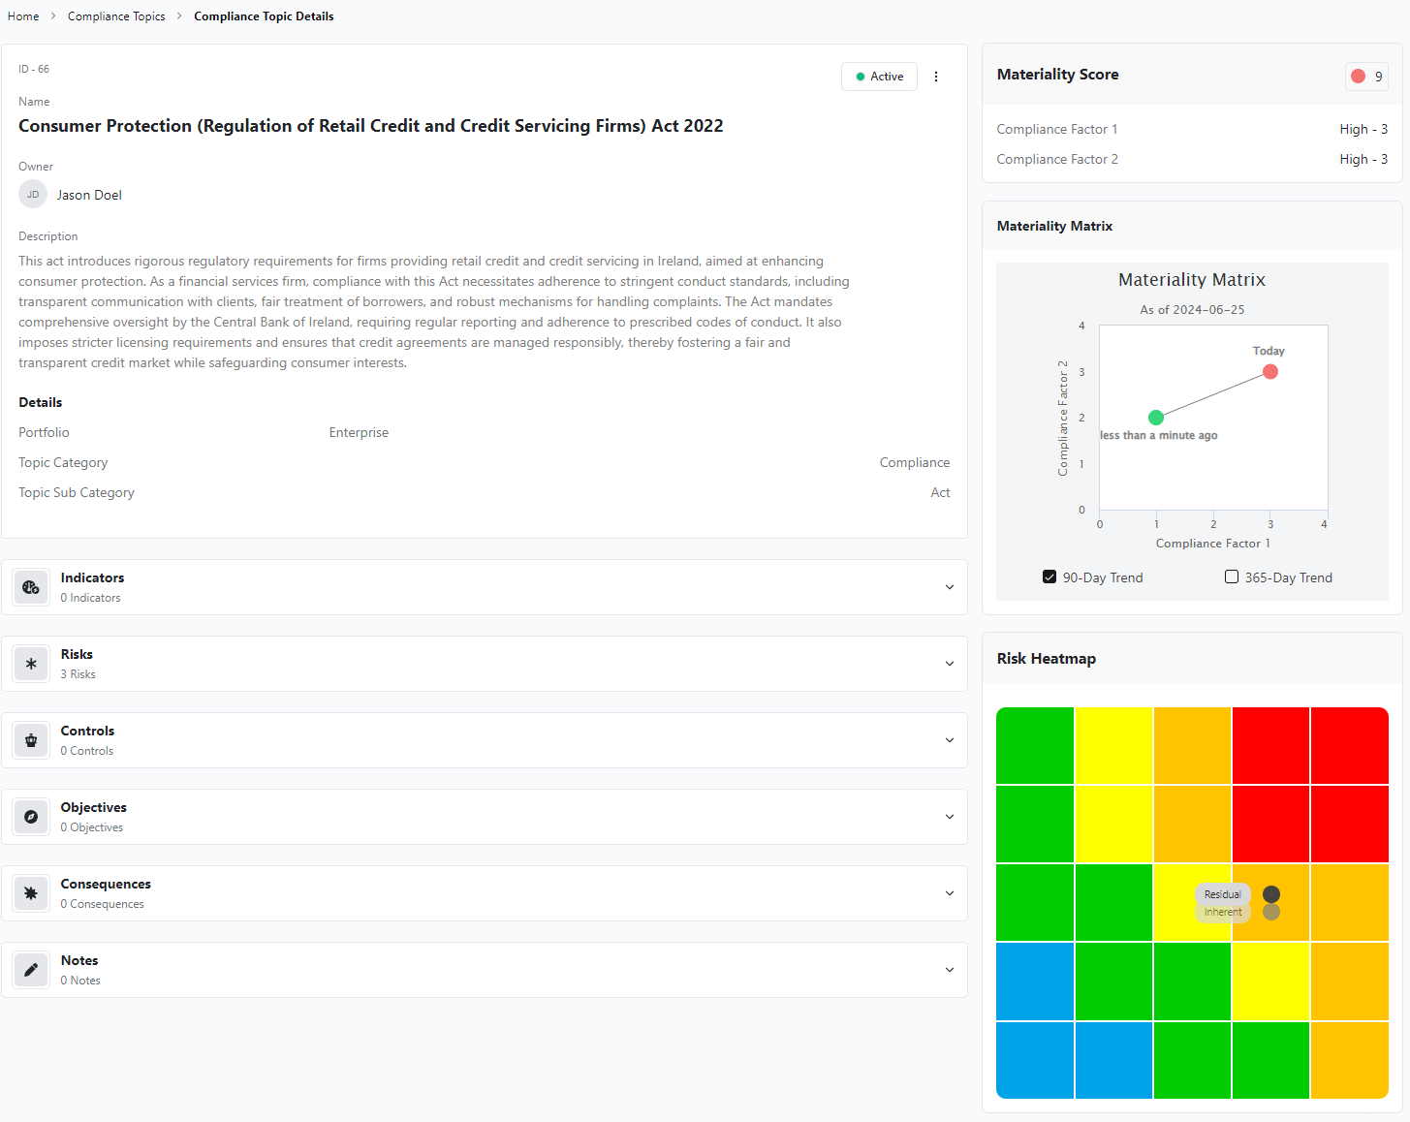Viewport: 1410px width, 1122px height.
Task: Click the Notes pencil icon
Action: [x=31, y=970]
